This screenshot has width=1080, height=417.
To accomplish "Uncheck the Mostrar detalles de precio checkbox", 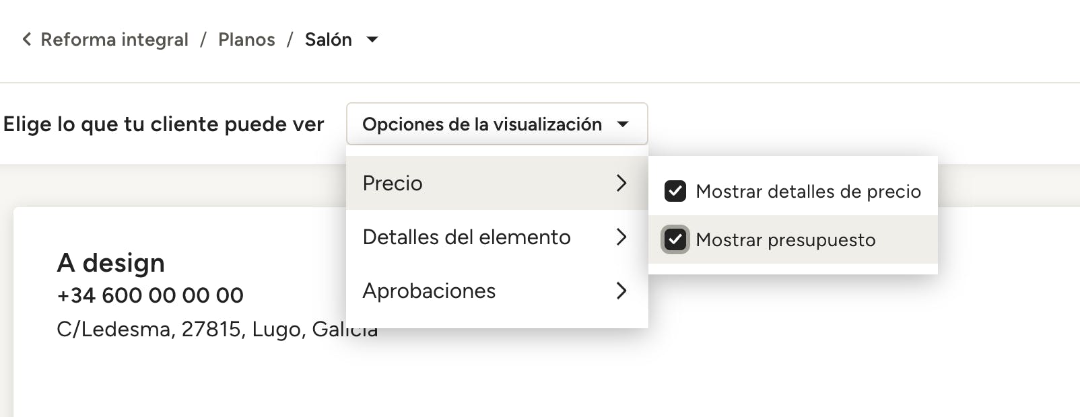I will (x=675, y=192).
